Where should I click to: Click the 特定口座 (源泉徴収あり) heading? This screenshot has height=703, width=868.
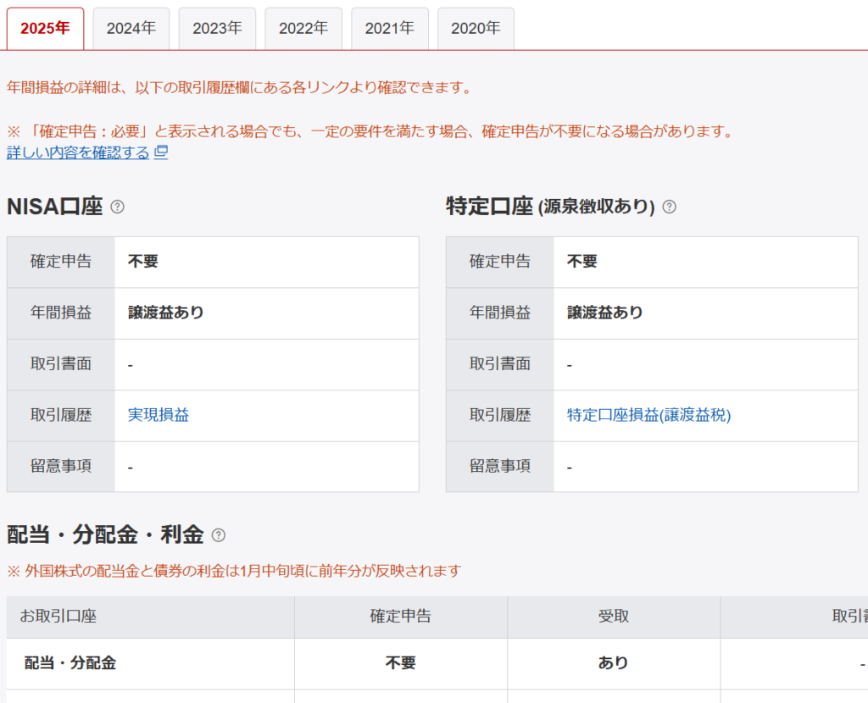coord(551,207)
